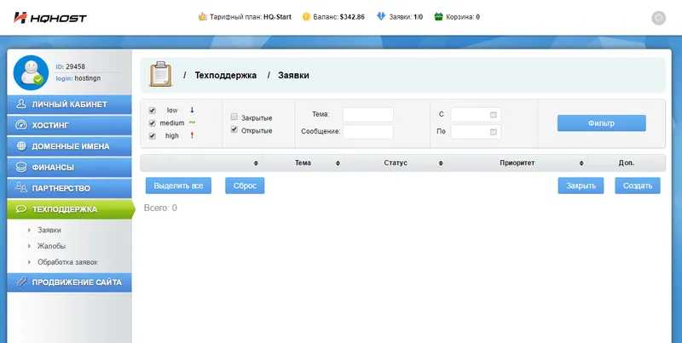
Task: Click the medium priority wave icon
Action: 193,123
